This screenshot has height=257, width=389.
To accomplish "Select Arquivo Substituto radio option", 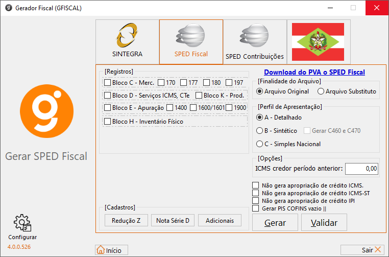I will [x=321, y=91].
